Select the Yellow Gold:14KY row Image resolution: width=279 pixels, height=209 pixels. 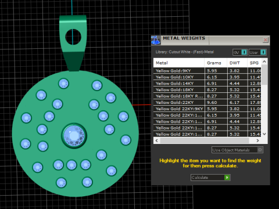(x=208, y=84)
